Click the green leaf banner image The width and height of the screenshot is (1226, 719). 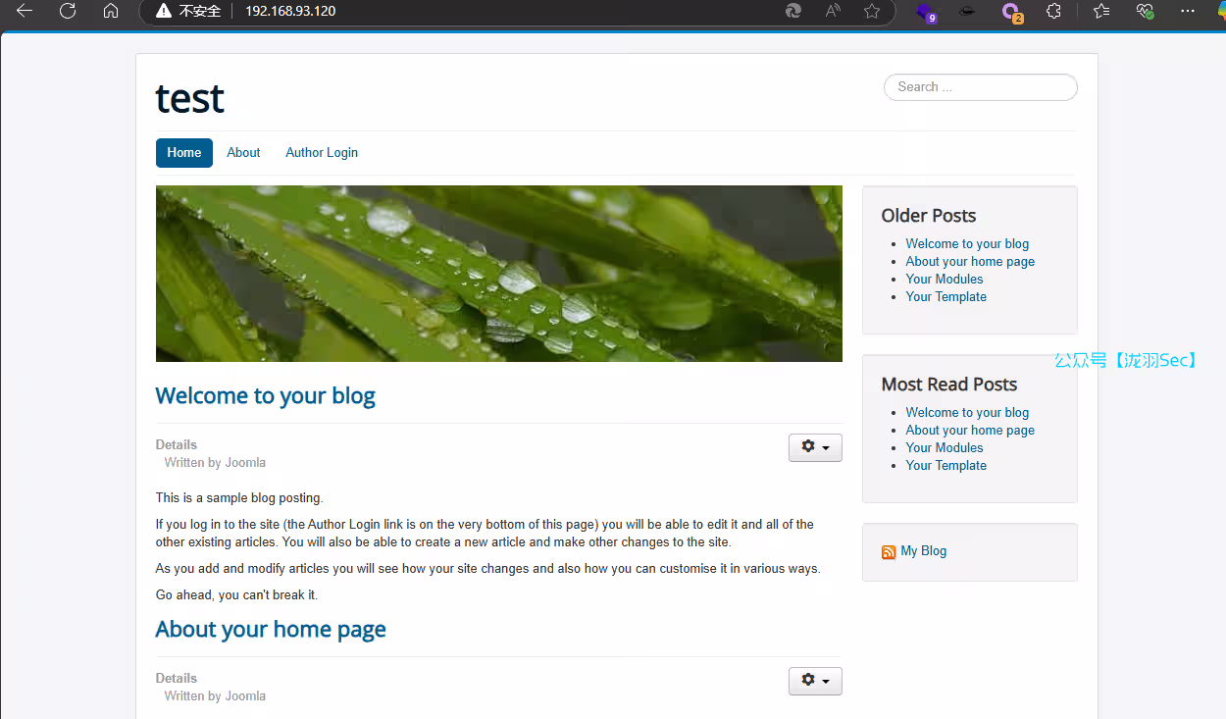tap(498, 274)
